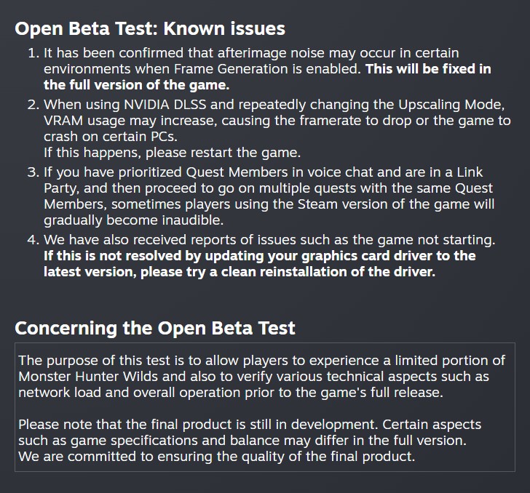Click the "Open Beta Test: Known issues" heading
Screen dimensions: 530x493
click(x=150, y=28)
